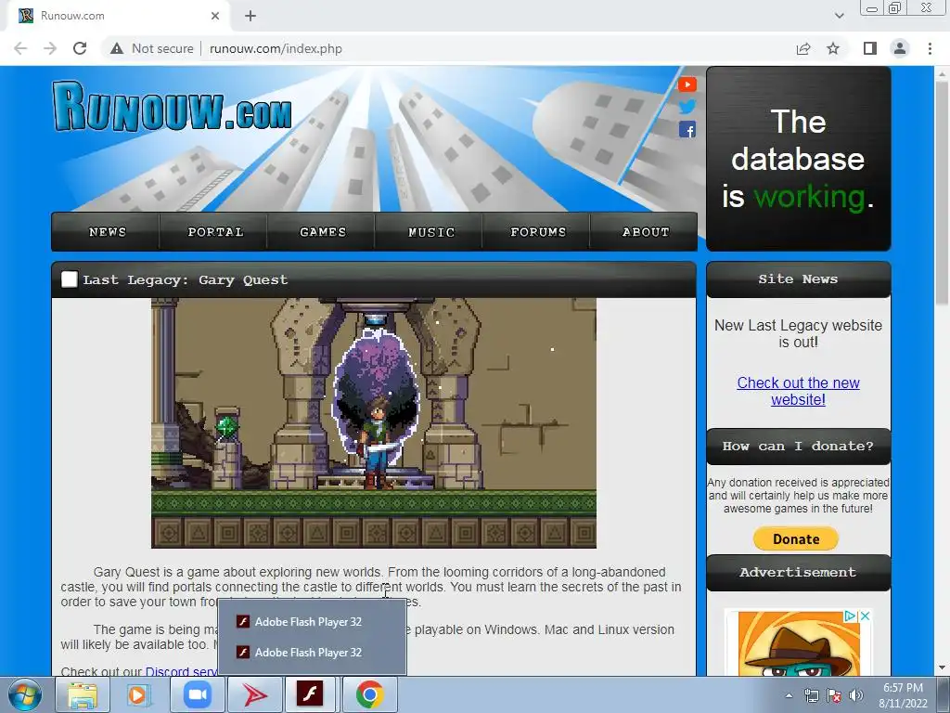Image resolution: width=950 pixels, height=713 pixels.
Task: Open File Explorer from the taskbar
Action: (x=83, y=694)
